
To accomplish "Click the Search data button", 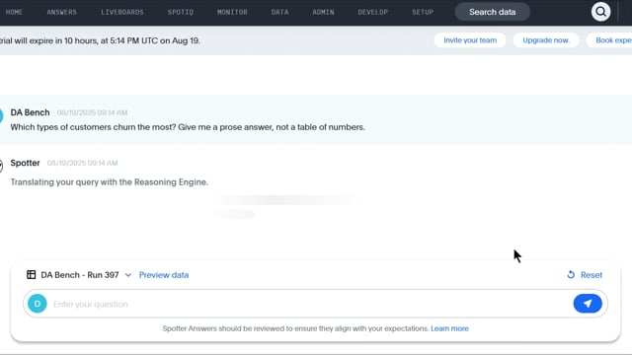I will tap(492, 12).
